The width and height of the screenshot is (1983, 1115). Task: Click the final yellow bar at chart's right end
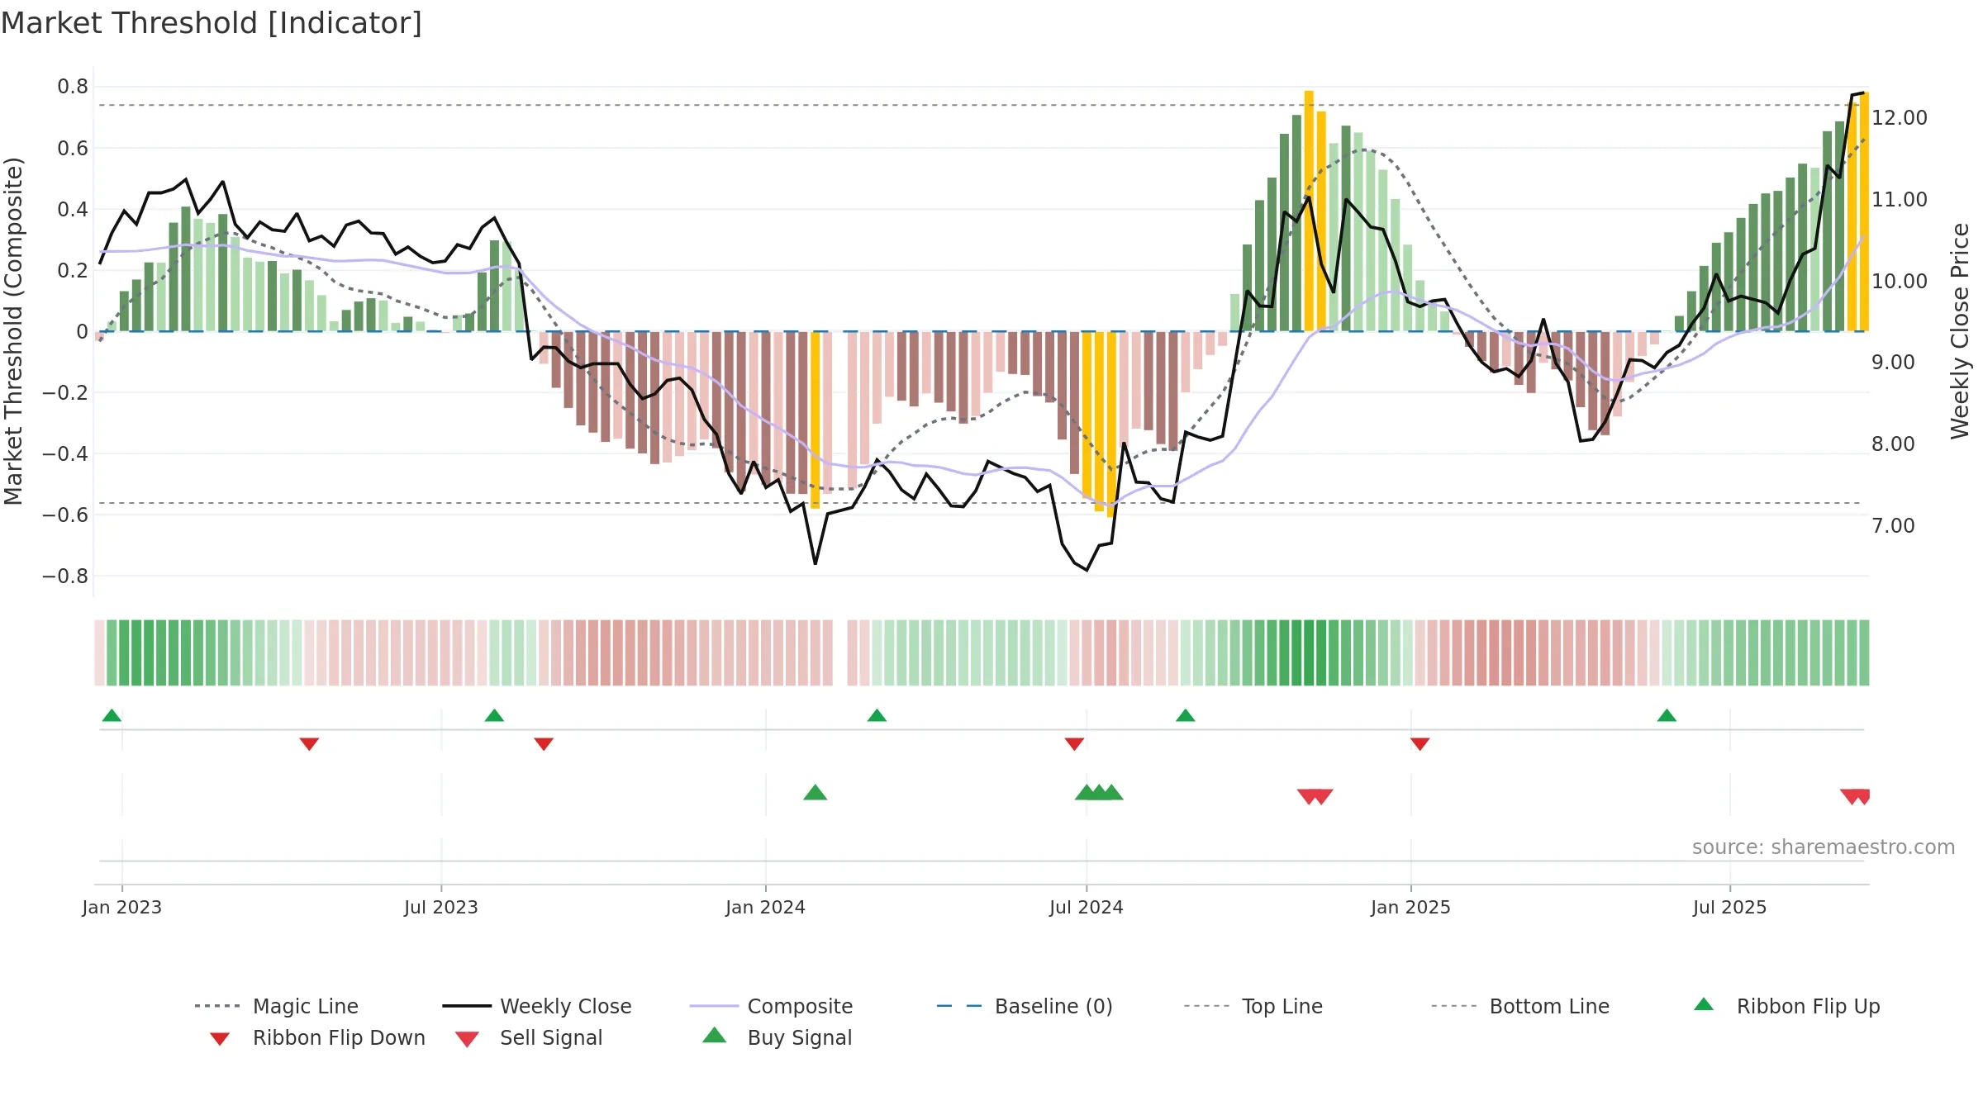pos(1864,211)
